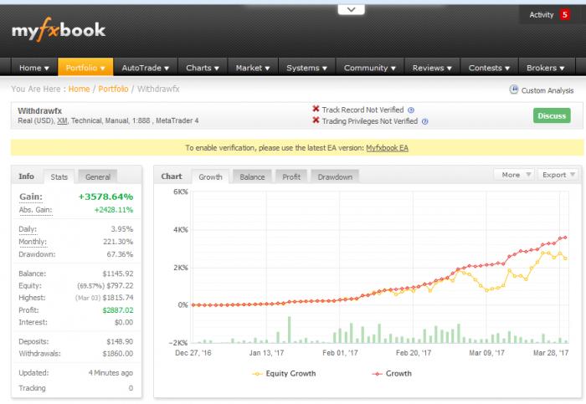Select the Balance chart tab

click(x=252, y=177)
